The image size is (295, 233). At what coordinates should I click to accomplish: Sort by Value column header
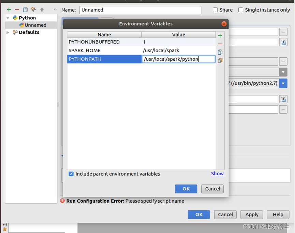tap(179, 35)
